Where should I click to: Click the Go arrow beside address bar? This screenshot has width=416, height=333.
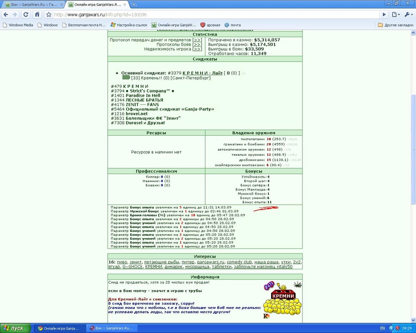point(384,15)
